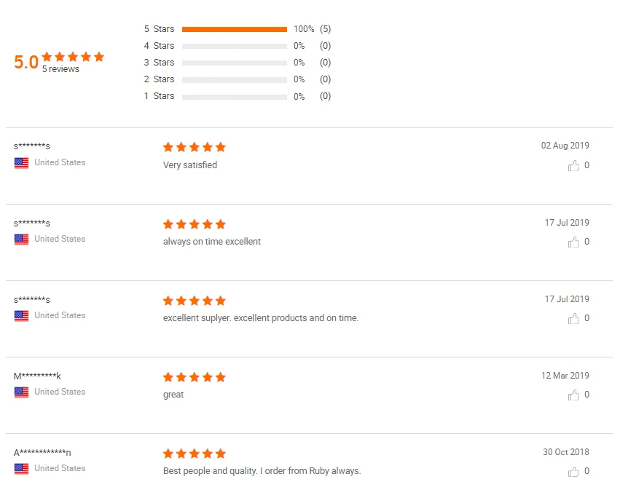Click the orange 5 Stars progress bar

tap(234, 29)
